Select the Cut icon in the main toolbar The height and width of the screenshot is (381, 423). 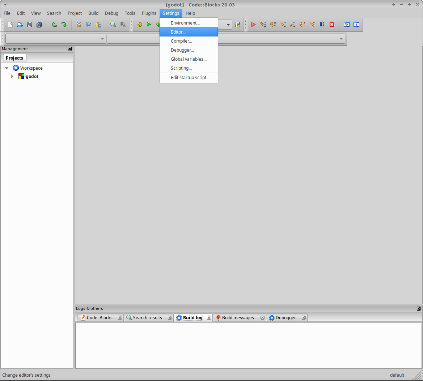tap(79, 24)
